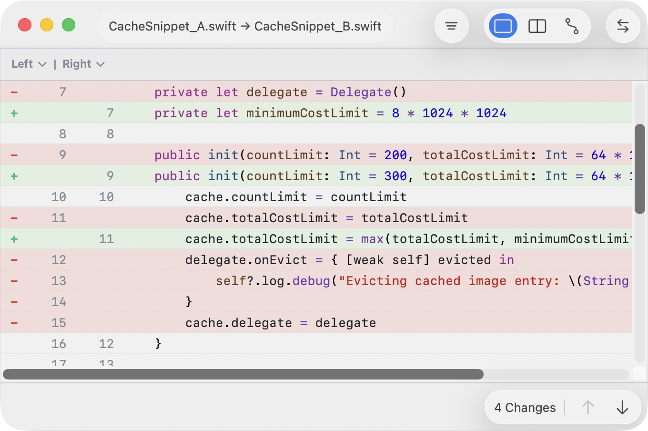Click the horizontal scrollbar thumb

(243, 374)
